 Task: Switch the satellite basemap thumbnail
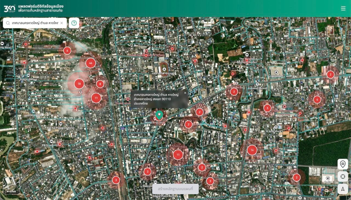tap(12, 185)
